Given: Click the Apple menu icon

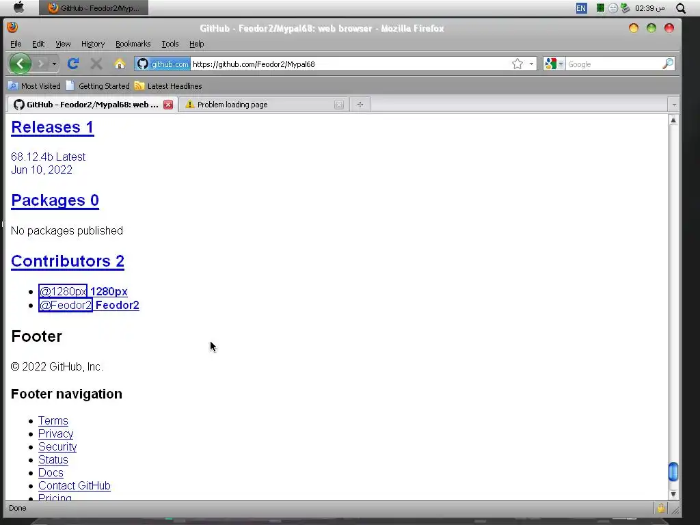Looking at the screenshot, I should point(18,7).
